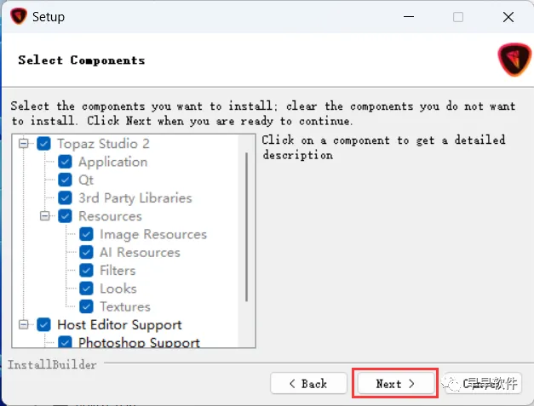Image resolution: width=534 pixels, height=406 pixels.
Task: Toggle the Photoshop Support checkbox
Action: 65,341
